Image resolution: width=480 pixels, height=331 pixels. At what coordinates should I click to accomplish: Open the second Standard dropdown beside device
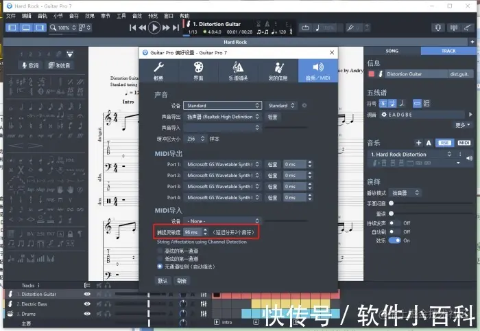click(281, 106)
